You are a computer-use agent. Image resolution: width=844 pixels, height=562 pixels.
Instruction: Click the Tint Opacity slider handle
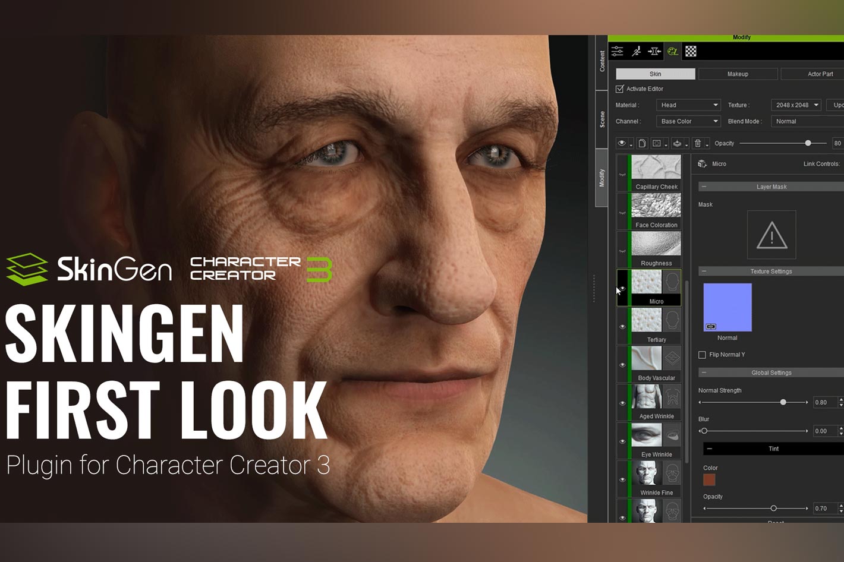tap(773, 509)
